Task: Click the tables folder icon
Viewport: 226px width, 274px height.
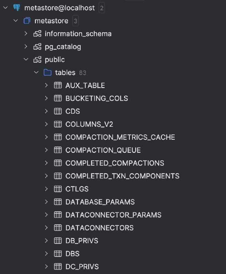Action: 47,73
